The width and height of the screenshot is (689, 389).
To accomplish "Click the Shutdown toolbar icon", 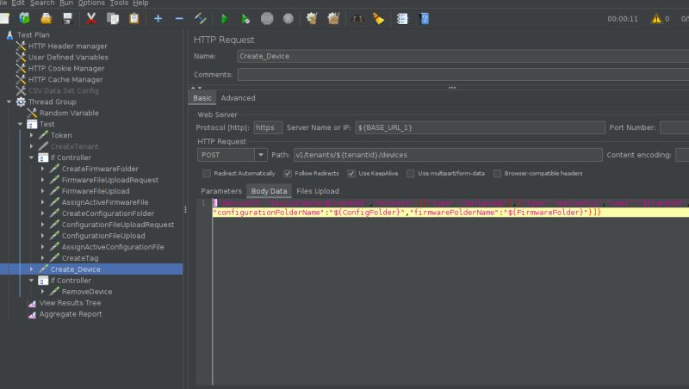I will 289,18.
